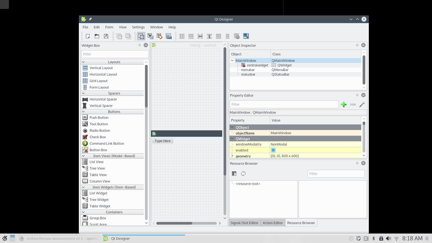This screenshot has width=432, height=243.
Task: Open the Form menu
Action: coord(109,27)
